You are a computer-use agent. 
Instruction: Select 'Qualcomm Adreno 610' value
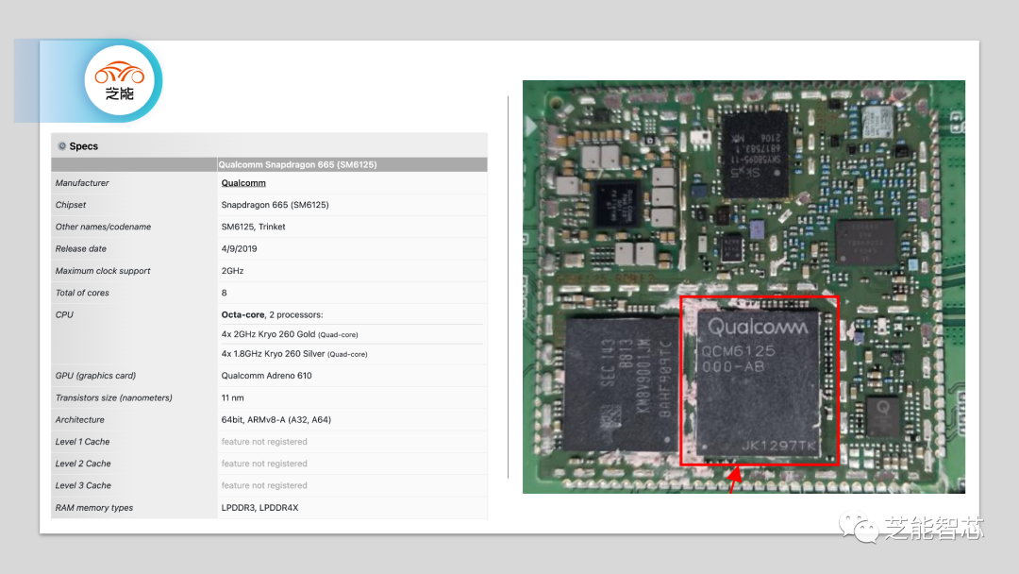(x=266, y=376)
